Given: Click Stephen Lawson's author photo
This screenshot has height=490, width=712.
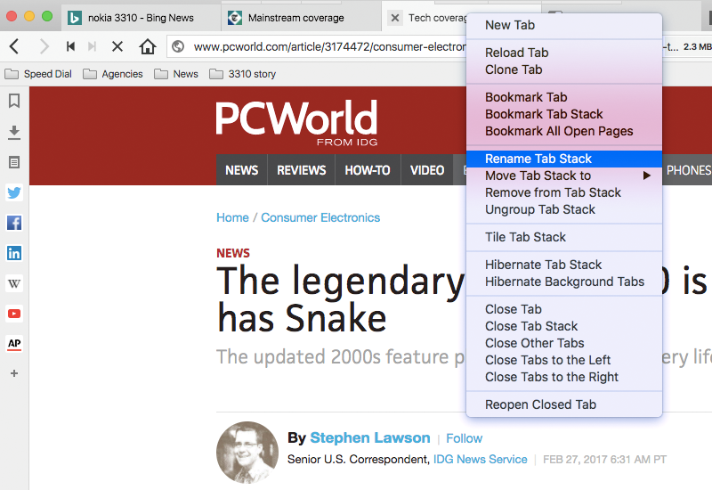Looking at the screenshot, I should point(247,453).
